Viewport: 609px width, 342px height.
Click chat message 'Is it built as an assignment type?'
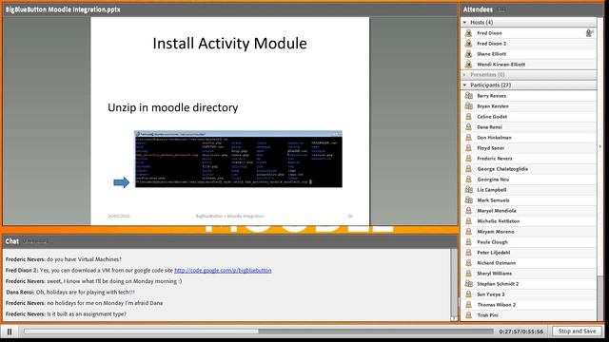[87, 314]
